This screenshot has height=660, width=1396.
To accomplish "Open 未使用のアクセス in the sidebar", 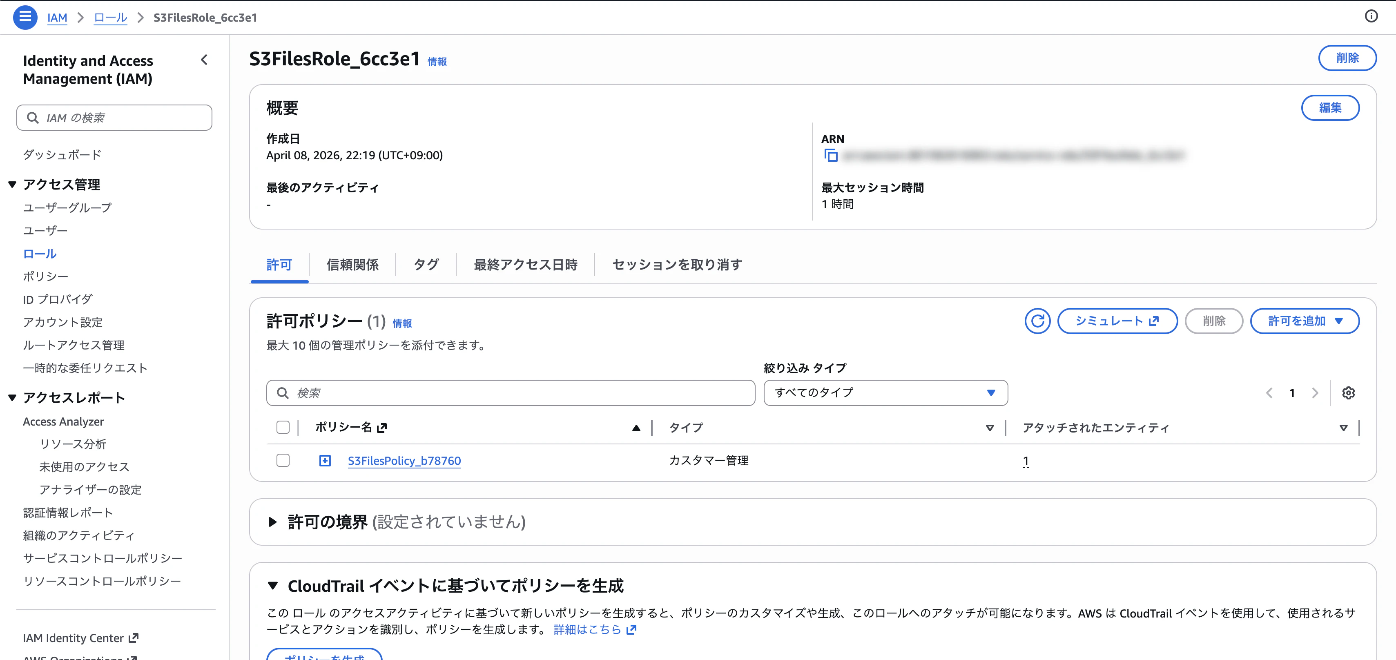I will click(x=84, y=467).
